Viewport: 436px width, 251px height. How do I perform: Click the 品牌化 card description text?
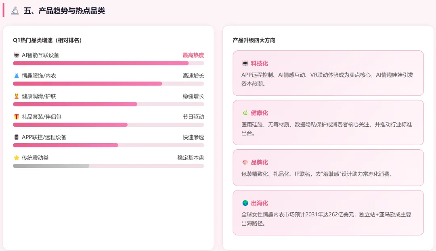point(317,174)
